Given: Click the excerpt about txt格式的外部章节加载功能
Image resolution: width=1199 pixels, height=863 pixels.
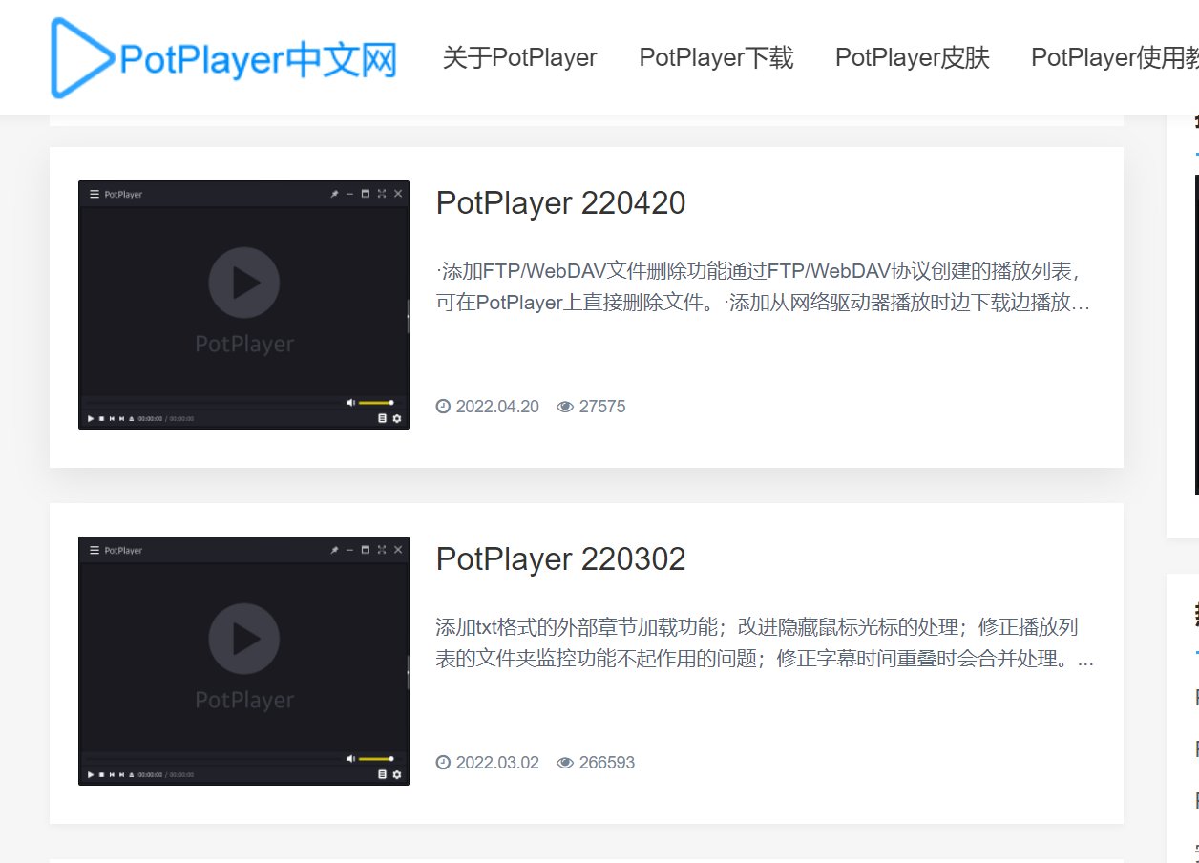Looking at the screenshot, I should click(764, 643).
